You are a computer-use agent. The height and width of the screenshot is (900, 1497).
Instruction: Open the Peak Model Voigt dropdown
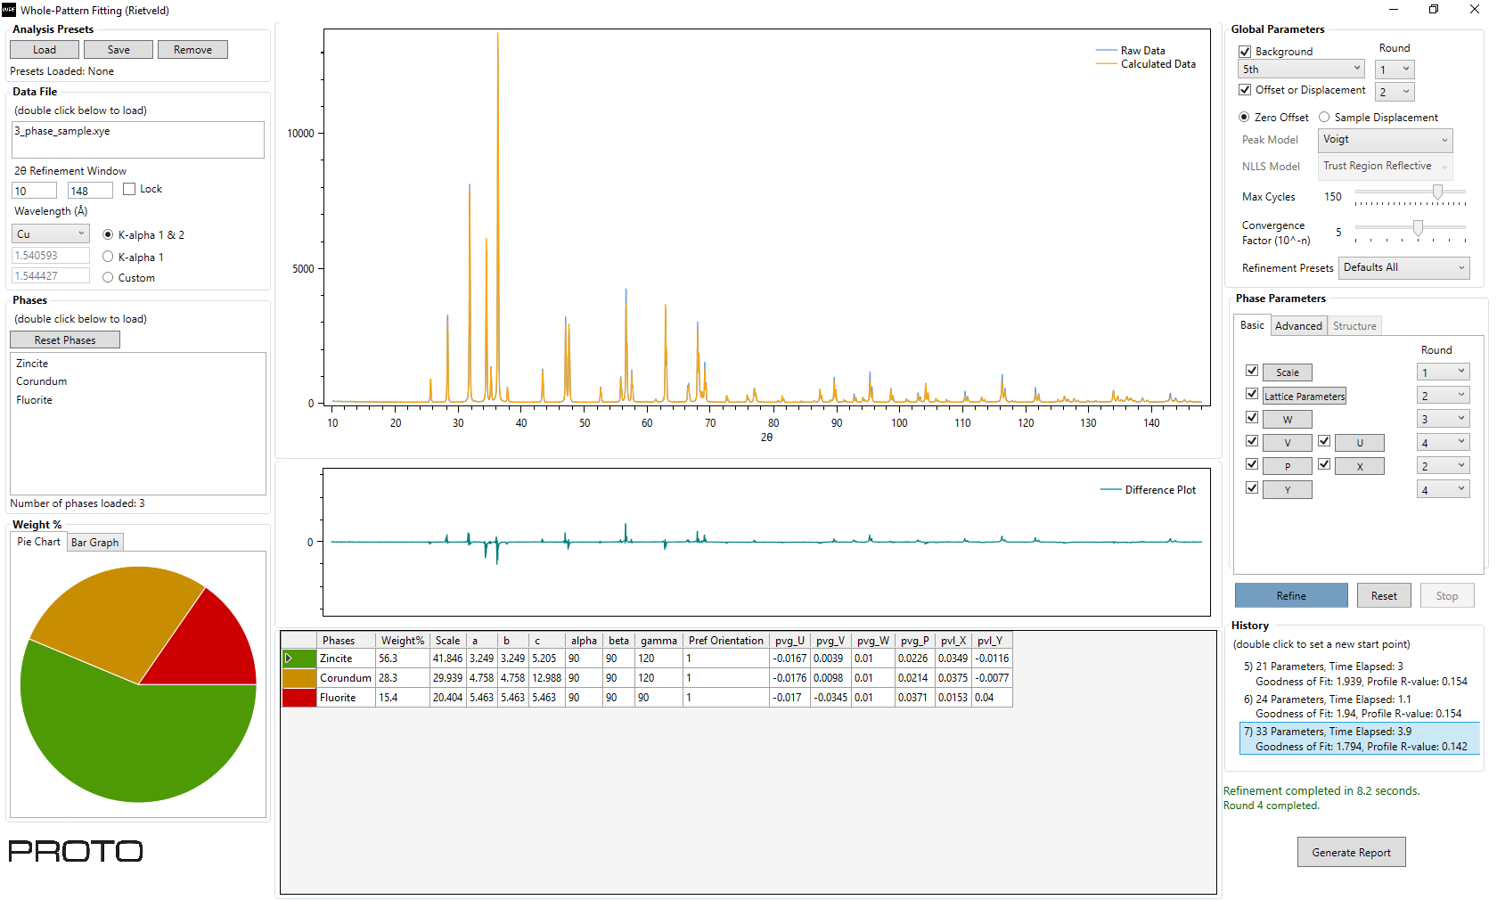click(x=1385, y=140)
